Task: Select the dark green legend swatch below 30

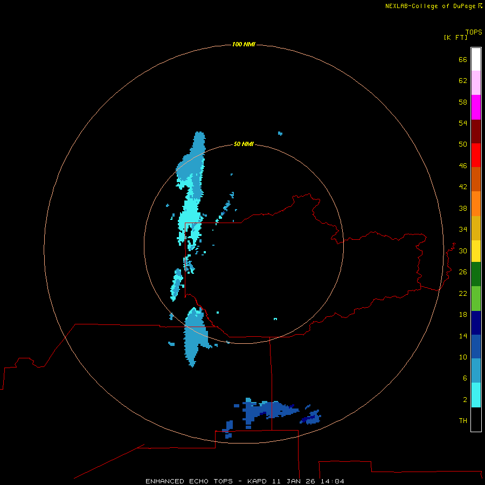Action: (476, 274)
